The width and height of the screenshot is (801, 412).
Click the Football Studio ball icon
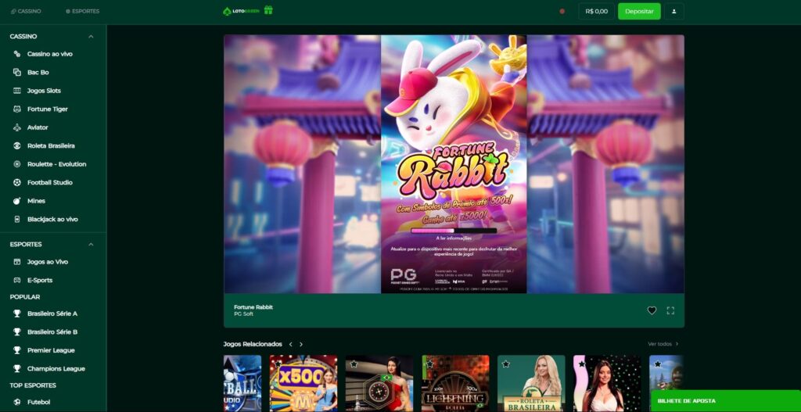click(17, 183)
